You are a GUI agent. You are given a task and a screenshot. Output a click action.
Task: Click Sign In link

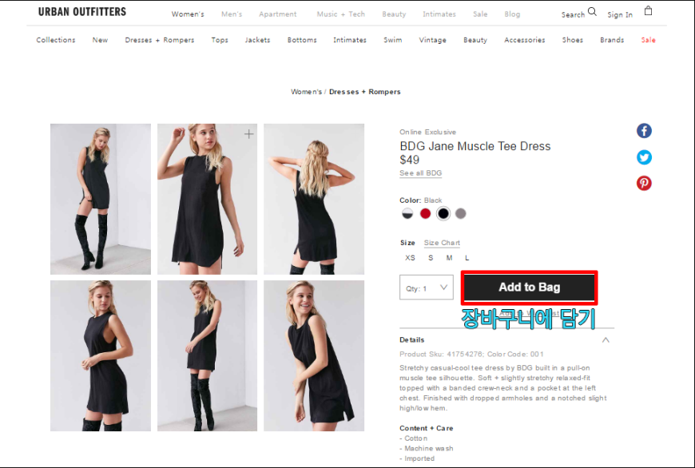pos(620,14)
